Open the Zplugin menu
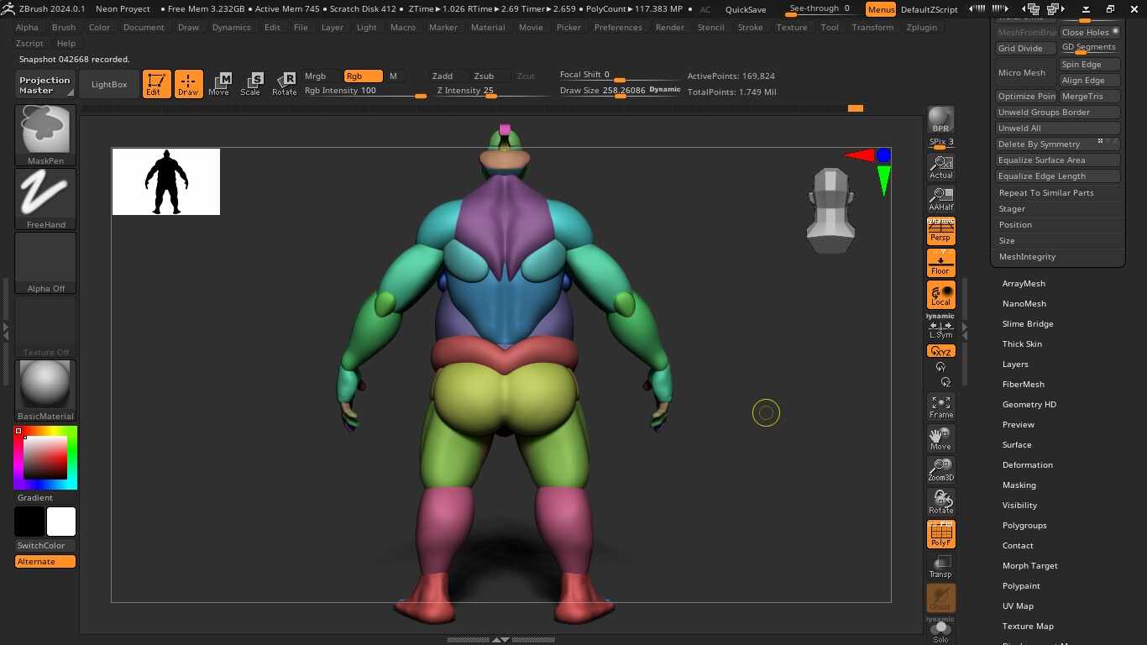The height and width of the screenshot is (645, 1147). (x=921, y=27)
